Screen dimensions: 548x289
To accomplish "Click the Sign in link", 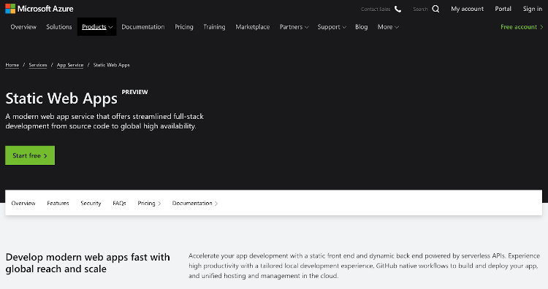I will click(532, 9).
